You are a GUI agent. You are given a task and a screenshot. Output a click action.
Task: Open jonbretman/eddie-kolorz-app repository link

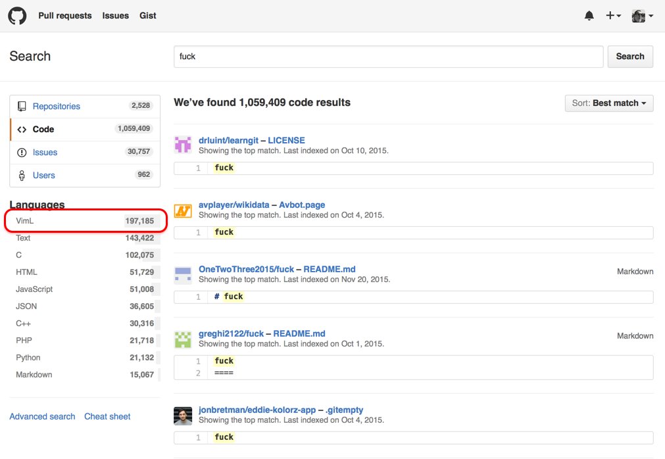coord(257,410)
